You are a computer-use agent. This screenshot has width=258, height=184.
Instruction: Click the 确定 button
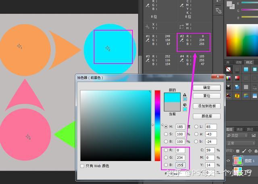click(x=207, y=88)
